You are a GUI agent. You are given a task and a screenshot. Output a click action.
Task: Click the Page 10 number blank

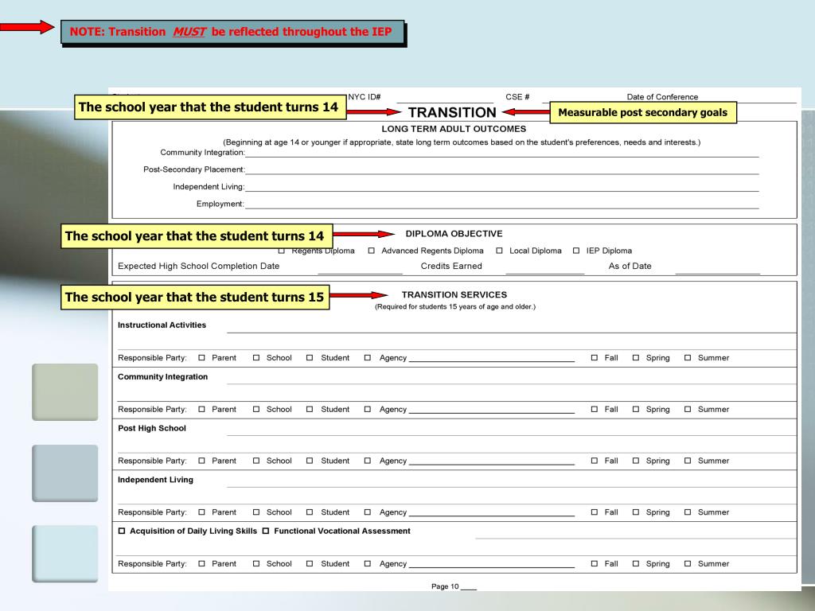point(468,587)
